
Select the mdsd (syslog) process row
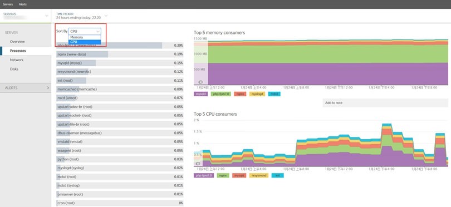(120, 185)
